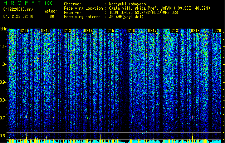Click the date stamp 04.12.22 02:10
225x143 pixels.
point(18,16)
